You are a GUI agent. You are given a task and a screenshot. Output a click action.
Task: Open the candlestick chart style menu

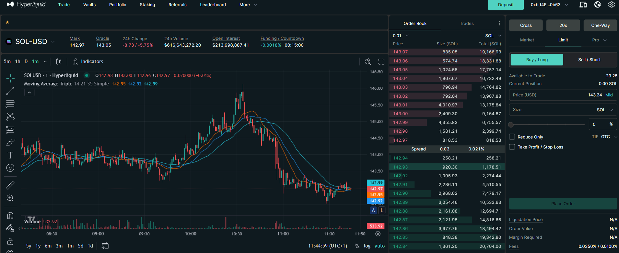59,61
